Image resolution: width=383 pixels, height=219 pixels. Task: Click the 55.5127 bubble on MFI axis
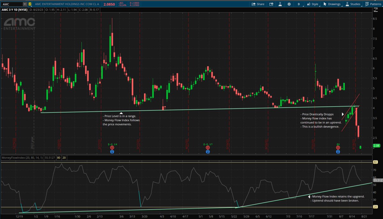(x=378, y=181)
